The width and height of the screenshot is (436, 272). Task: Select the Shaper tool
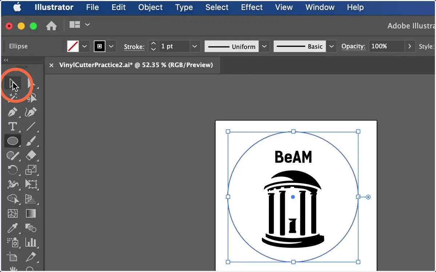(x=12, y=155)
